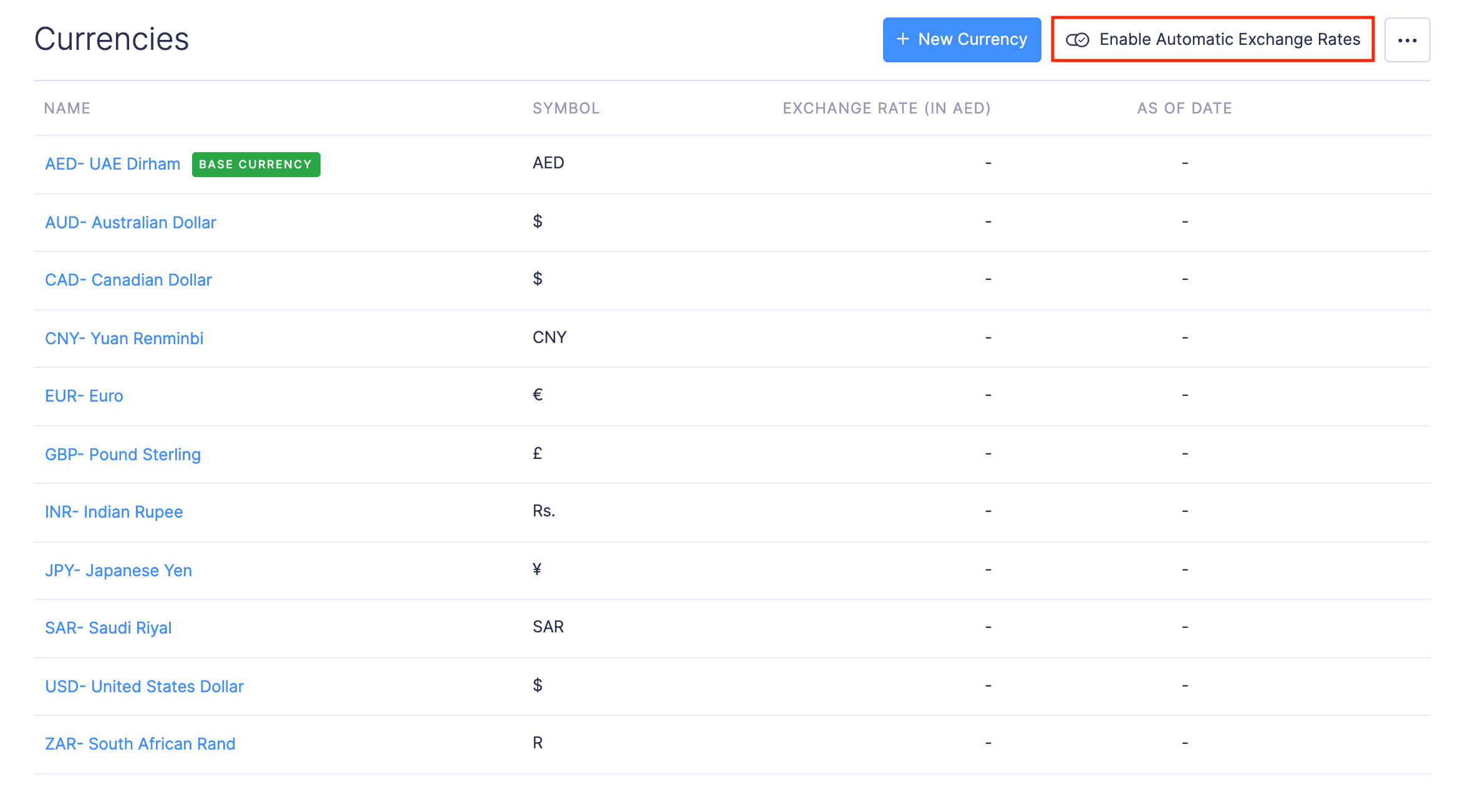Select ZAR- South African Rand link
This screenshot has width=1468, height=787.
coord(140,744)
